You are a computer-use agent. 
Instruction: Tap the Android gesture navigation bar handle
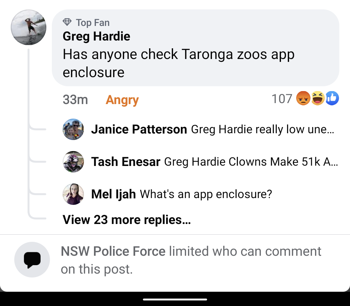(x=175, y=300)
